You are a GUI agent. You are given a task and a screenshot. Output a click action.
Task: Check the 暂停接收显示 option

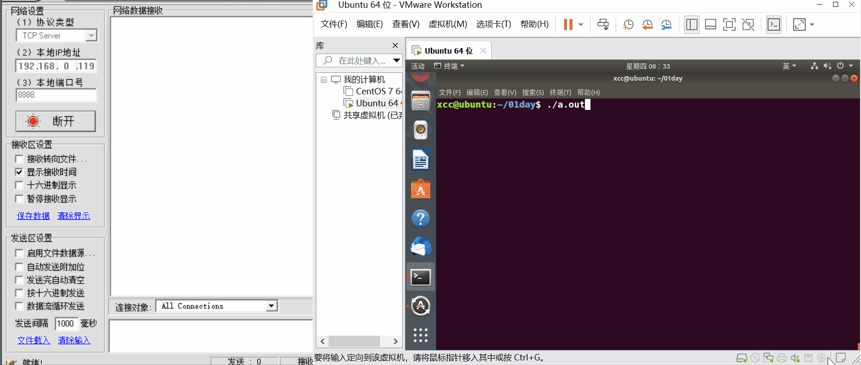tap(19, 199)
